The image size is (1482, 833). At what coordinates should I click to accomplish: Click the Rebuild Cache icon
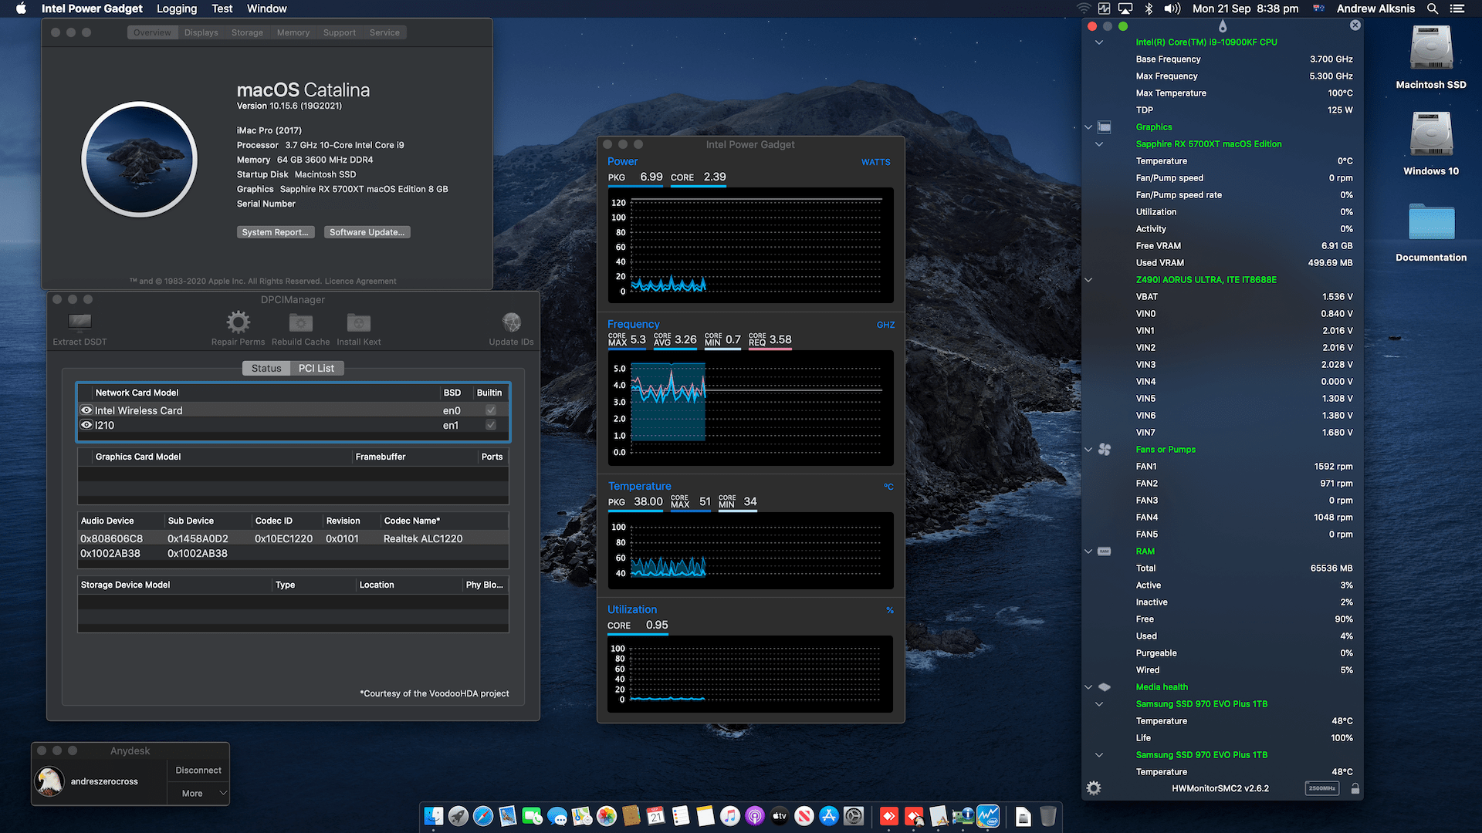point(300,322)
